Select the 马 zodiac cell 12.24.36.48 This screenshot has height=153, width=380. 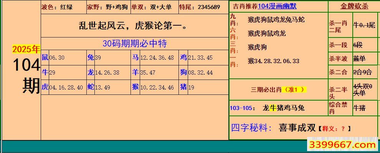pos(153,57)
